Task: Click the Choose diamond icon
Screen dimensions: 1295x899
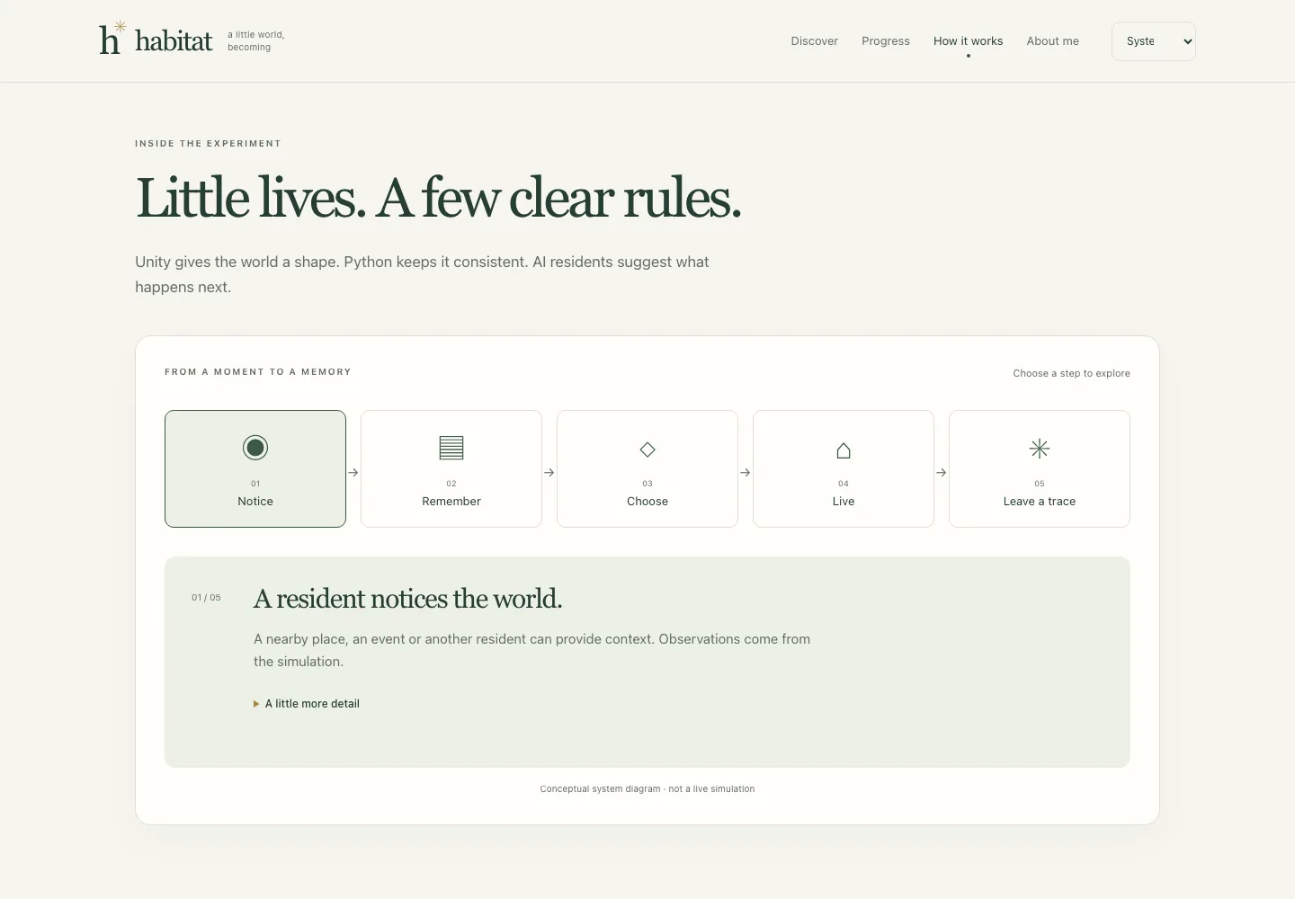Action: pos(647,449)
